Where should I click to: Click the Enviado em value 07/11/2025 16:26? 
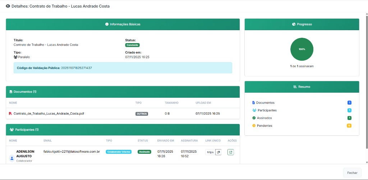pyautogui.click(x=165, y=154)
